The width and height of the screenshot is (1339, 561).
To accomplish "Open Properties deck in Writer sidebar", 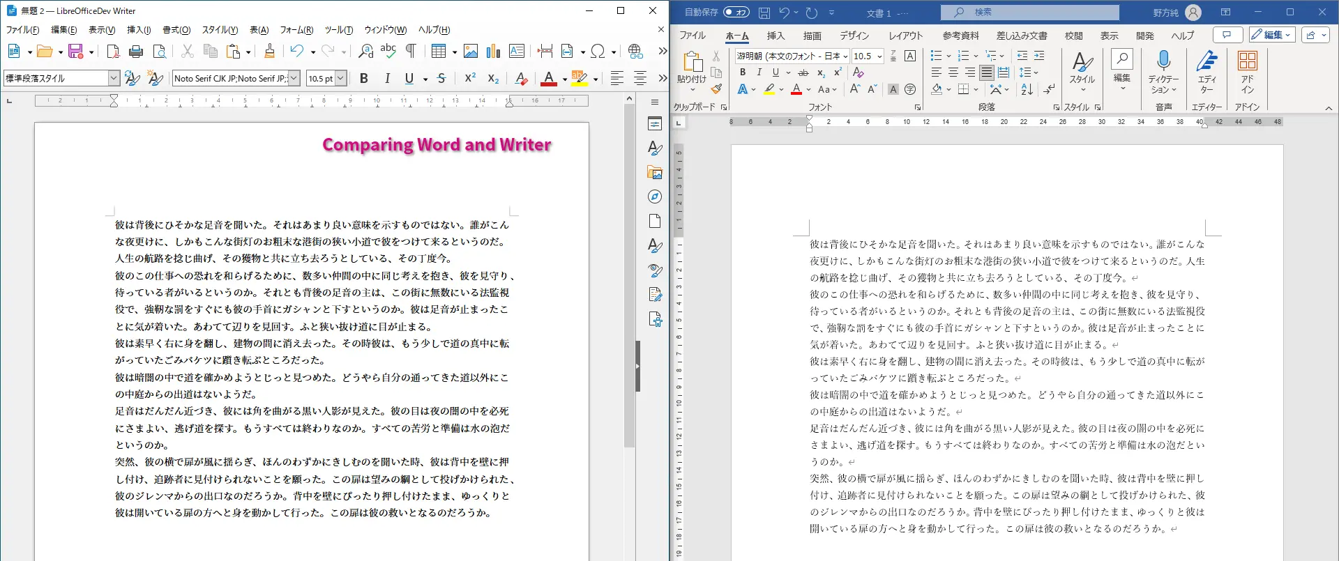I will 655,124.
